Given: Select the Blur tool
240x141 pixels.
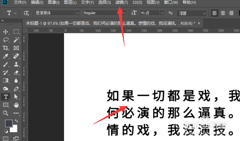Looking at the screenshot, I should pyautogui.click(x=16, y=81).
